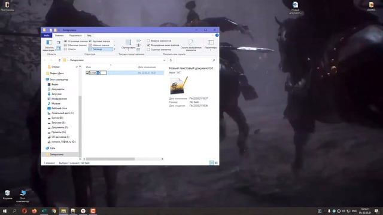Select Extra large icons (Огромные значки) layout
383x215 pixels.
(x=75, y=41)
